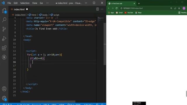This screenshot has width=187, height=105.
Task: Open the Edit menu
Action: pyautogui.click(x=15, y=3)
